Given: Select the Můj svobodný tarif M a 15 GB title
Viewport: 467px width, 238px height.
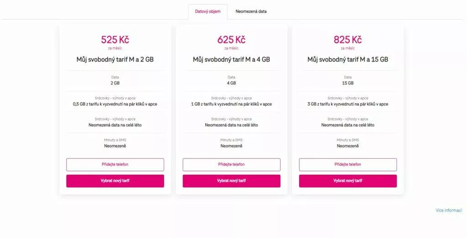Looking at the screenshot, I should [x=348, y=59].
